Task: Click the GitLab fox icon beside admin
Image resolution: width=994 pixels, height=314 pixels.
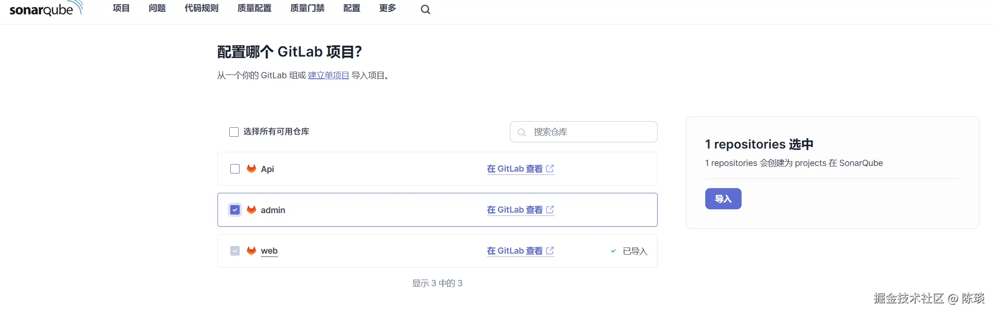Action: coord(251,210)
